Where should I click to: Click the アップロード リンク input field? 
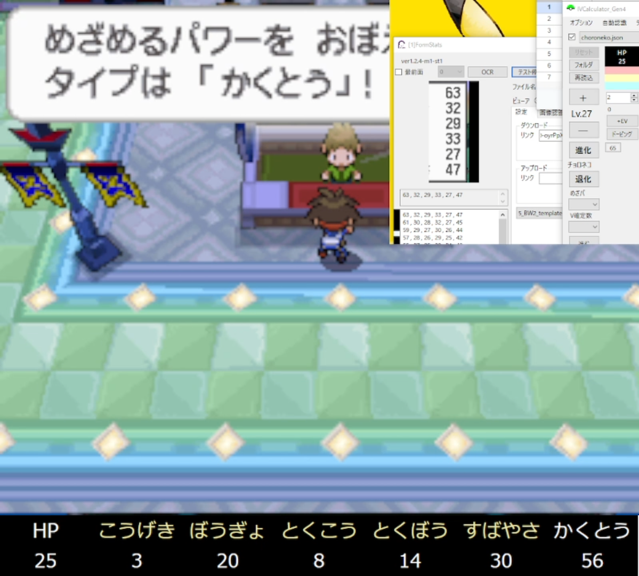click(550, 178)
